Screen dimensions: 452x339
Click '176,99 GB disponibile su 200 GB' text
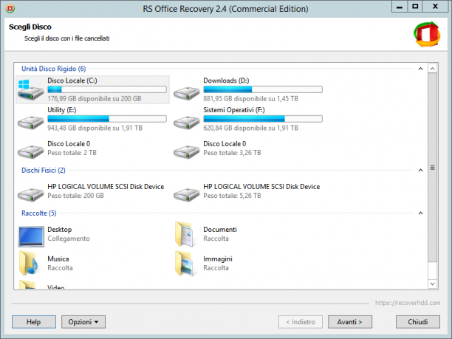point(95,98)
